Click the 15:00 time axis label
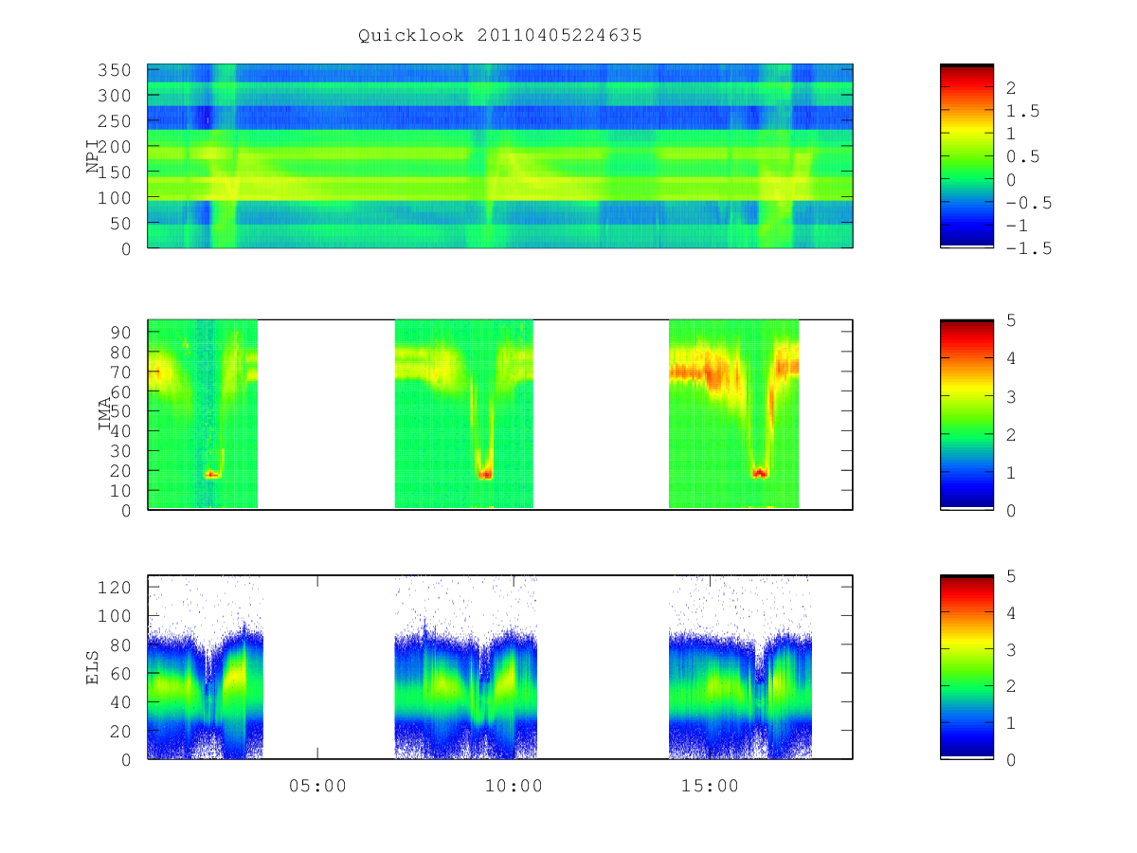The width and height of the screenshot is (1137, 853). click(710, 786)
